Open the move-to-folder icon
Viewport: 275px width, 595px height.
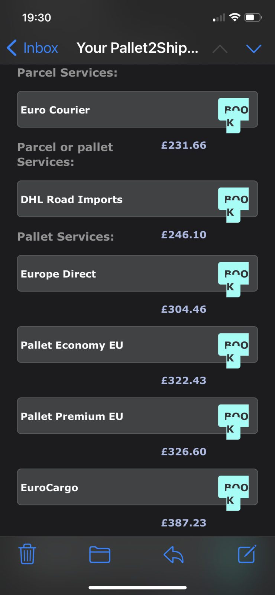[100, 554]
